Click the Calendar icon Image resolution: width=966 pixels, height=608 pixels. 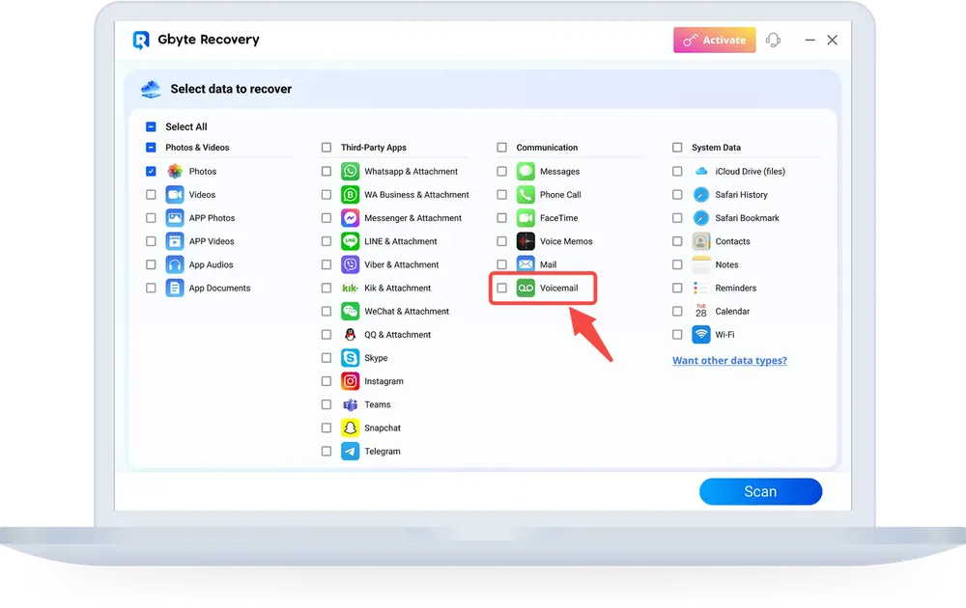pyautogui.click(x=701, y=312)
